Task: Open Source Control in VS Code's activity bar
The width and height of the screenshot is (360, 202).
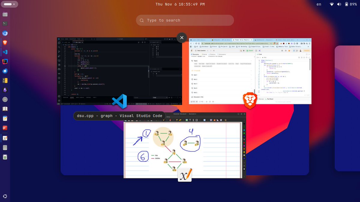Action: 59,51
